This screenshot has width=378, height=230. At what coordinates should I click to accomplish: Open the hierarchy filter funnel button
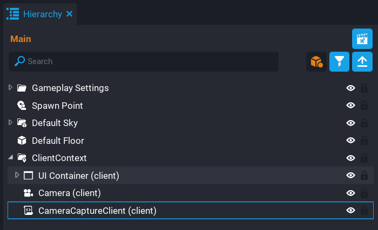pyautogui.click(x=339, y=61)
